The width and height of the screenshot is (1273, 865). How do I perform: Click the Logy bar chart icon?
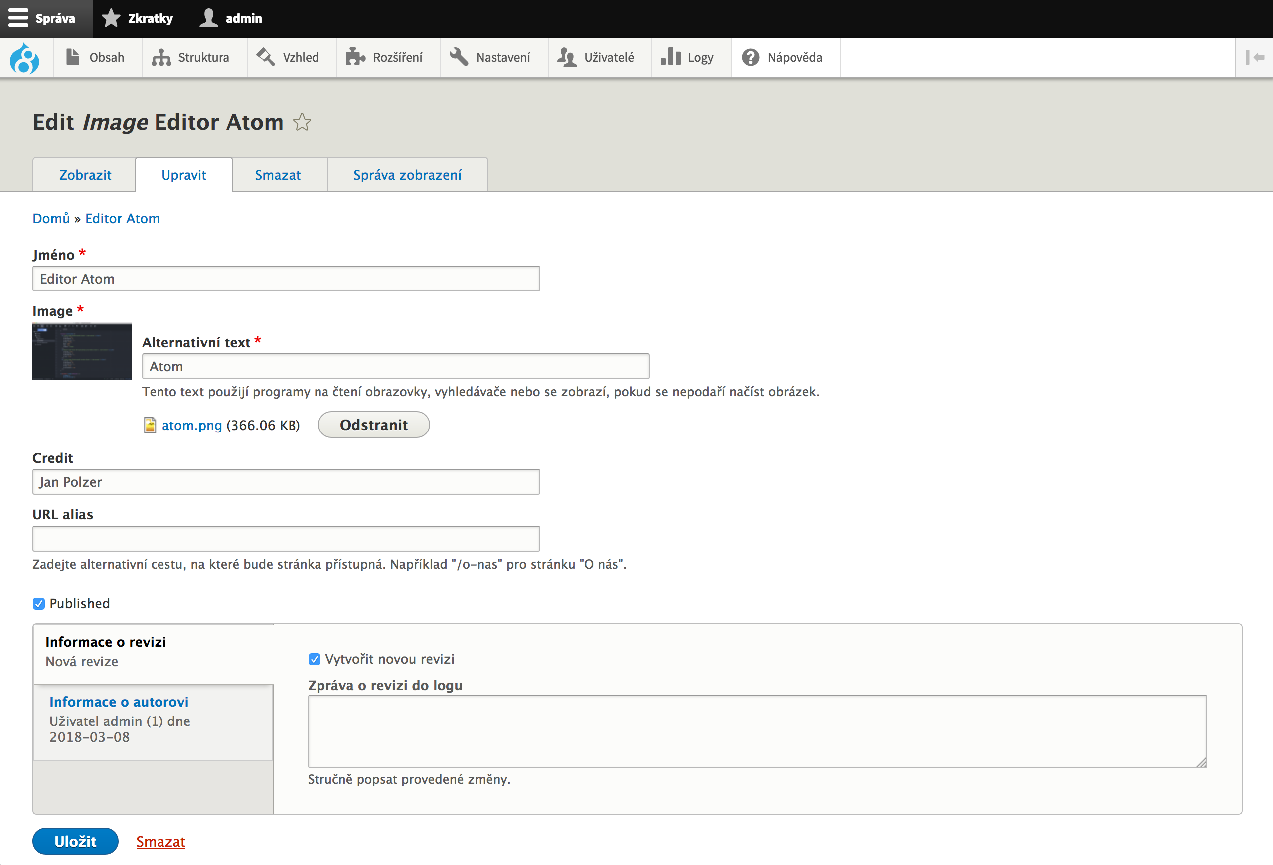point(670,57)
